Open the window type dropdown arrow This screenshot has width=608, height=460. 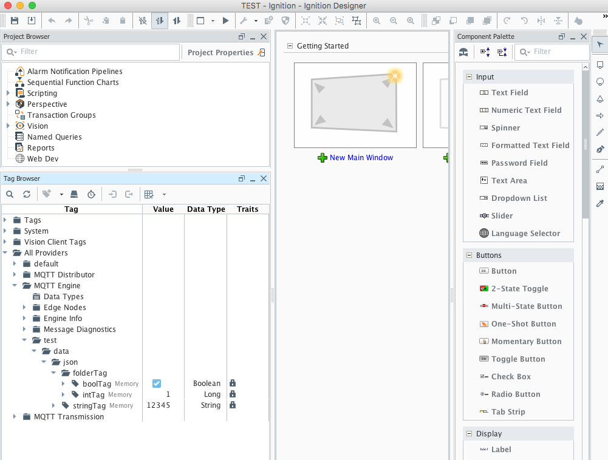coord(213,21)
